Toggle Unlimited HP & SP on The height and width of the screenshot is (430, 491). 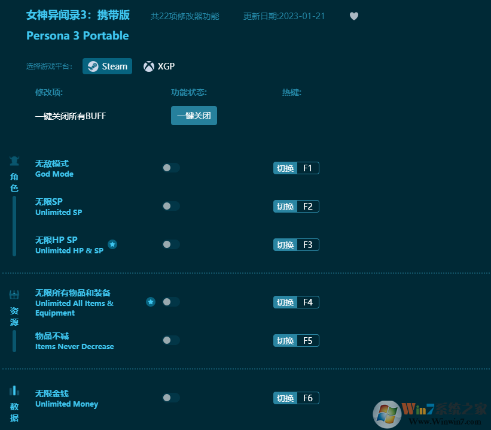tap(171, 244)
